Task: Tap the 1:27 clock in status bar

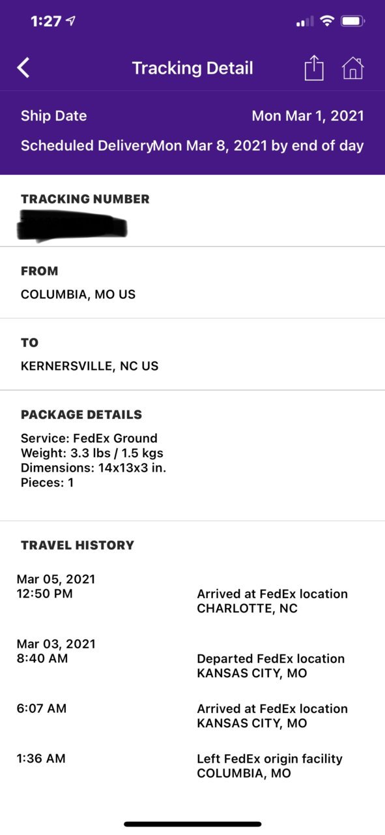Action: click(x=46, y=21)
